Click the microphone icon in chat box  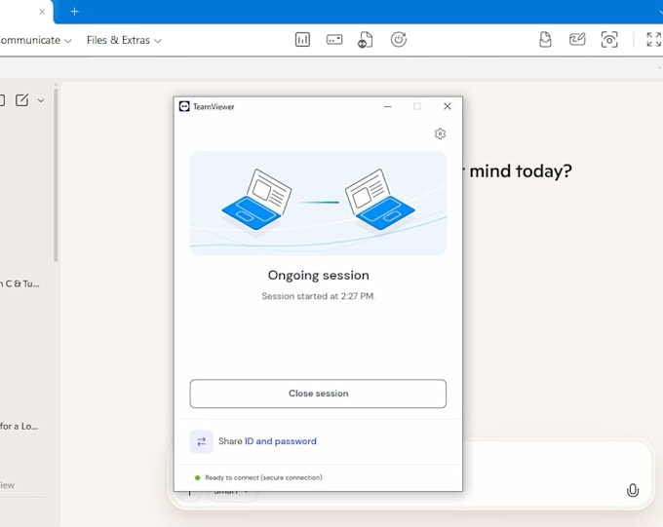click(x=633, y=490)
